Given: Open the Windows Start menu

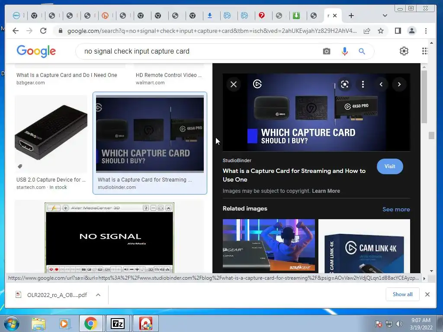Looking at the screenshot, I should click(12, 323).
